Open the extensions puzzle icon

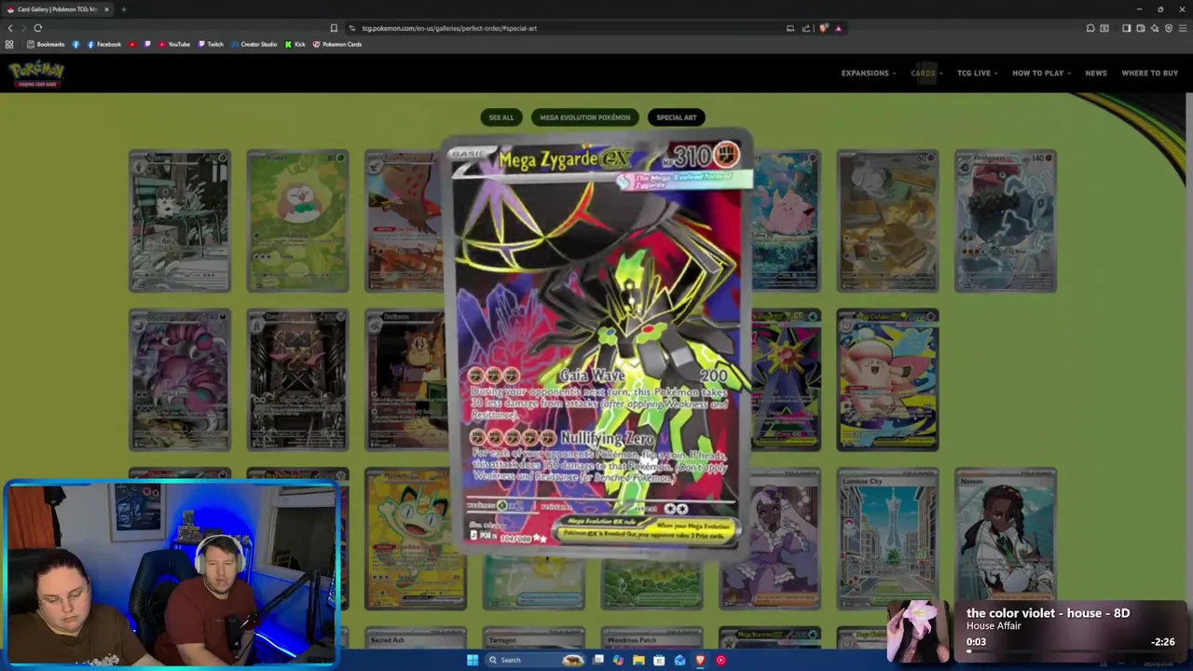(1090, 28)
